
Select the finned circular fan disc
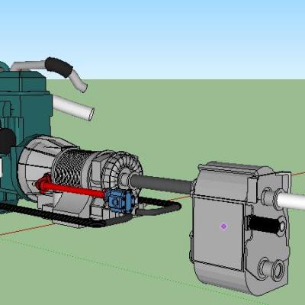coord(127,169)
